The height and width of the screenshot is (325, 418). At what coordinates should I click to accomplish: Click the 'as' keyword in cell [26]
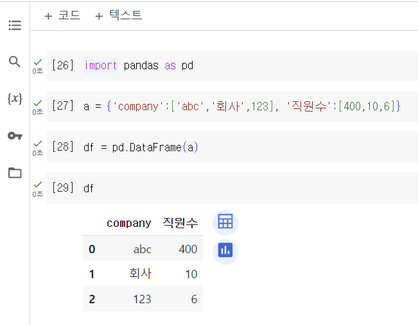pyautogui.click(x=170, y=66)
